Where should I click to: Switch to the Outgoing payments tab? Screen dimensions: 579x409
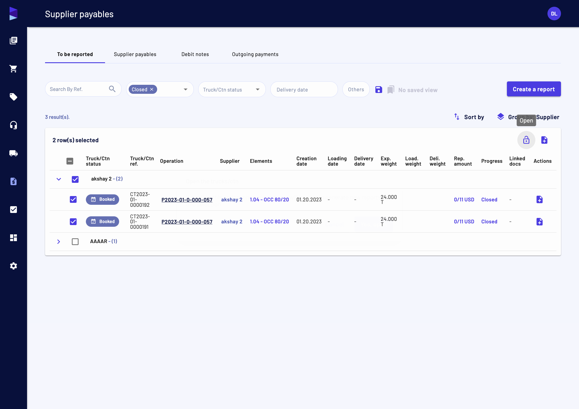pyautogui.click(x=255, y=54)
